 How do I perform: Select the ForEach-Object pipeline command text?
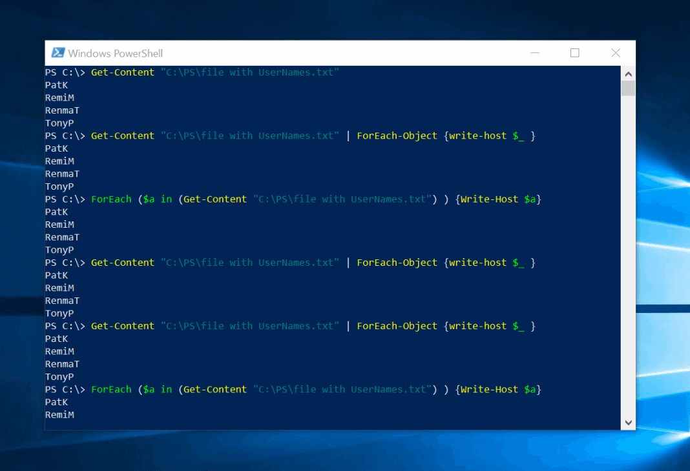397,135
